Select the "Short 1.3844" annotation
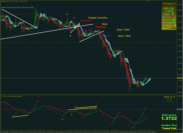The image size is (183, 133). (123, 30)
